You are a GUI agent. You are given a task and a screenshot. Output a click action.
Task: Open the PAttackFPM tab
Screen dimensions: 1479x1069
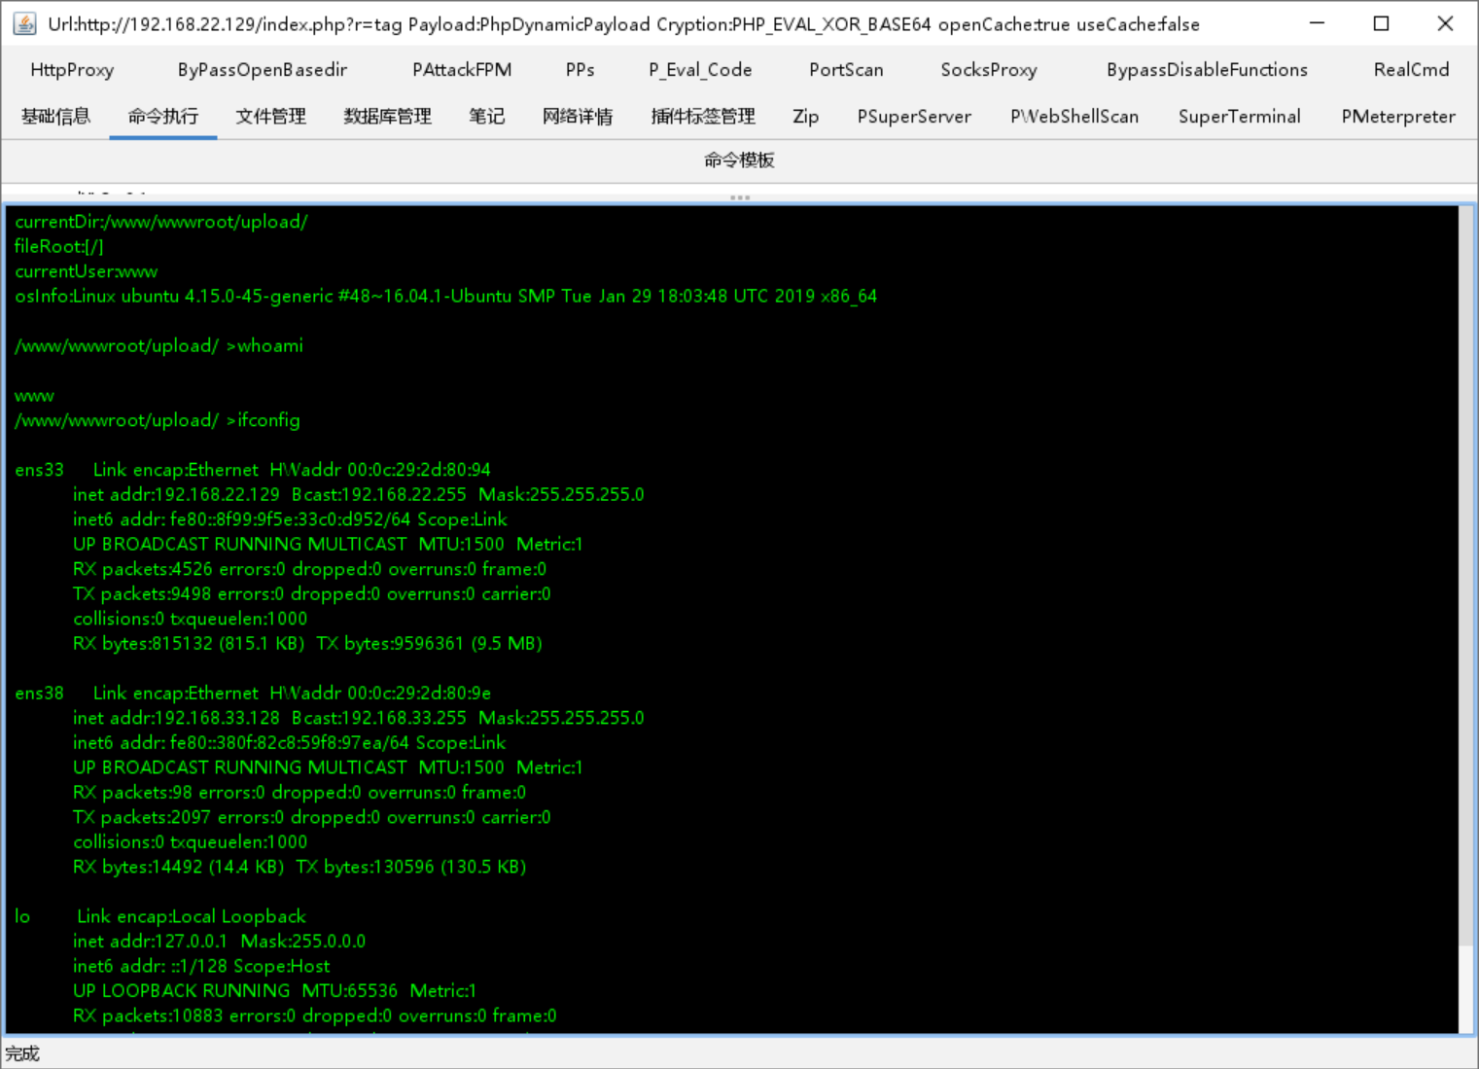[x=462, y=70]
